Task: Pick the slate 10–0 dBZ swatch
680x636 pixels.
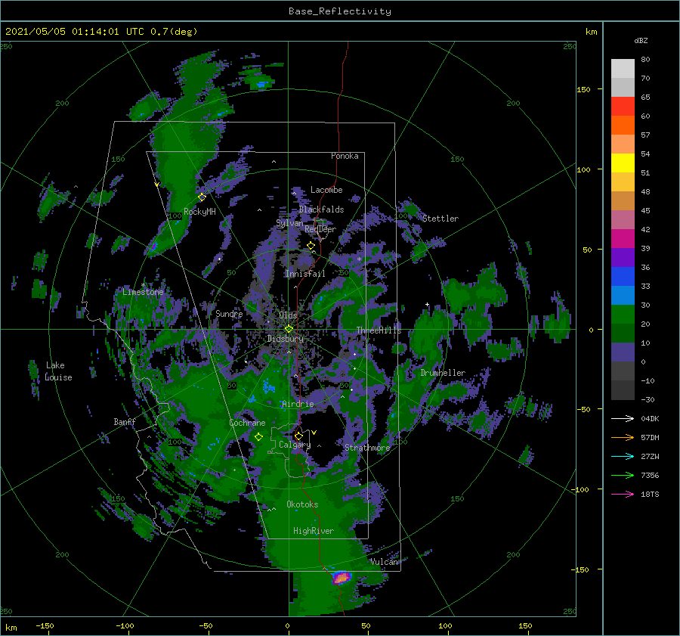Action: [623, 352]
